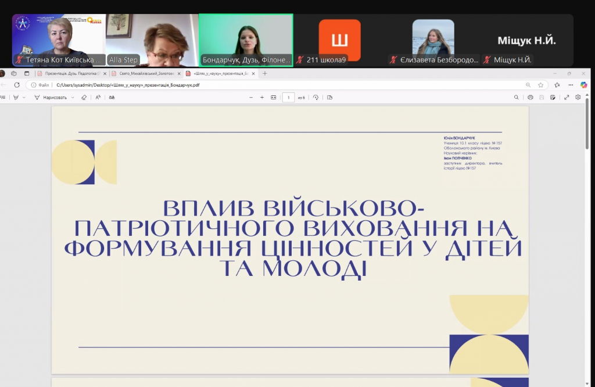Rotate the PDF page
Screen dimensions: 595x387
coord(316,98)
